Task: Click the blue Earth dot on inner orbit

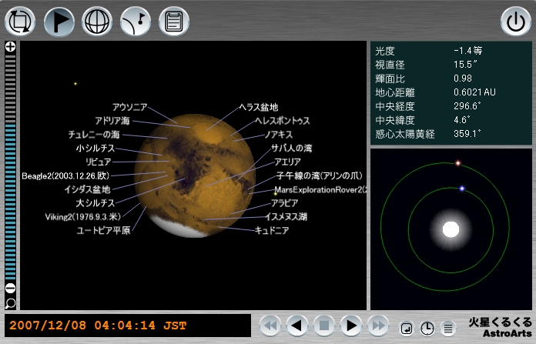Action: point(462,189)
